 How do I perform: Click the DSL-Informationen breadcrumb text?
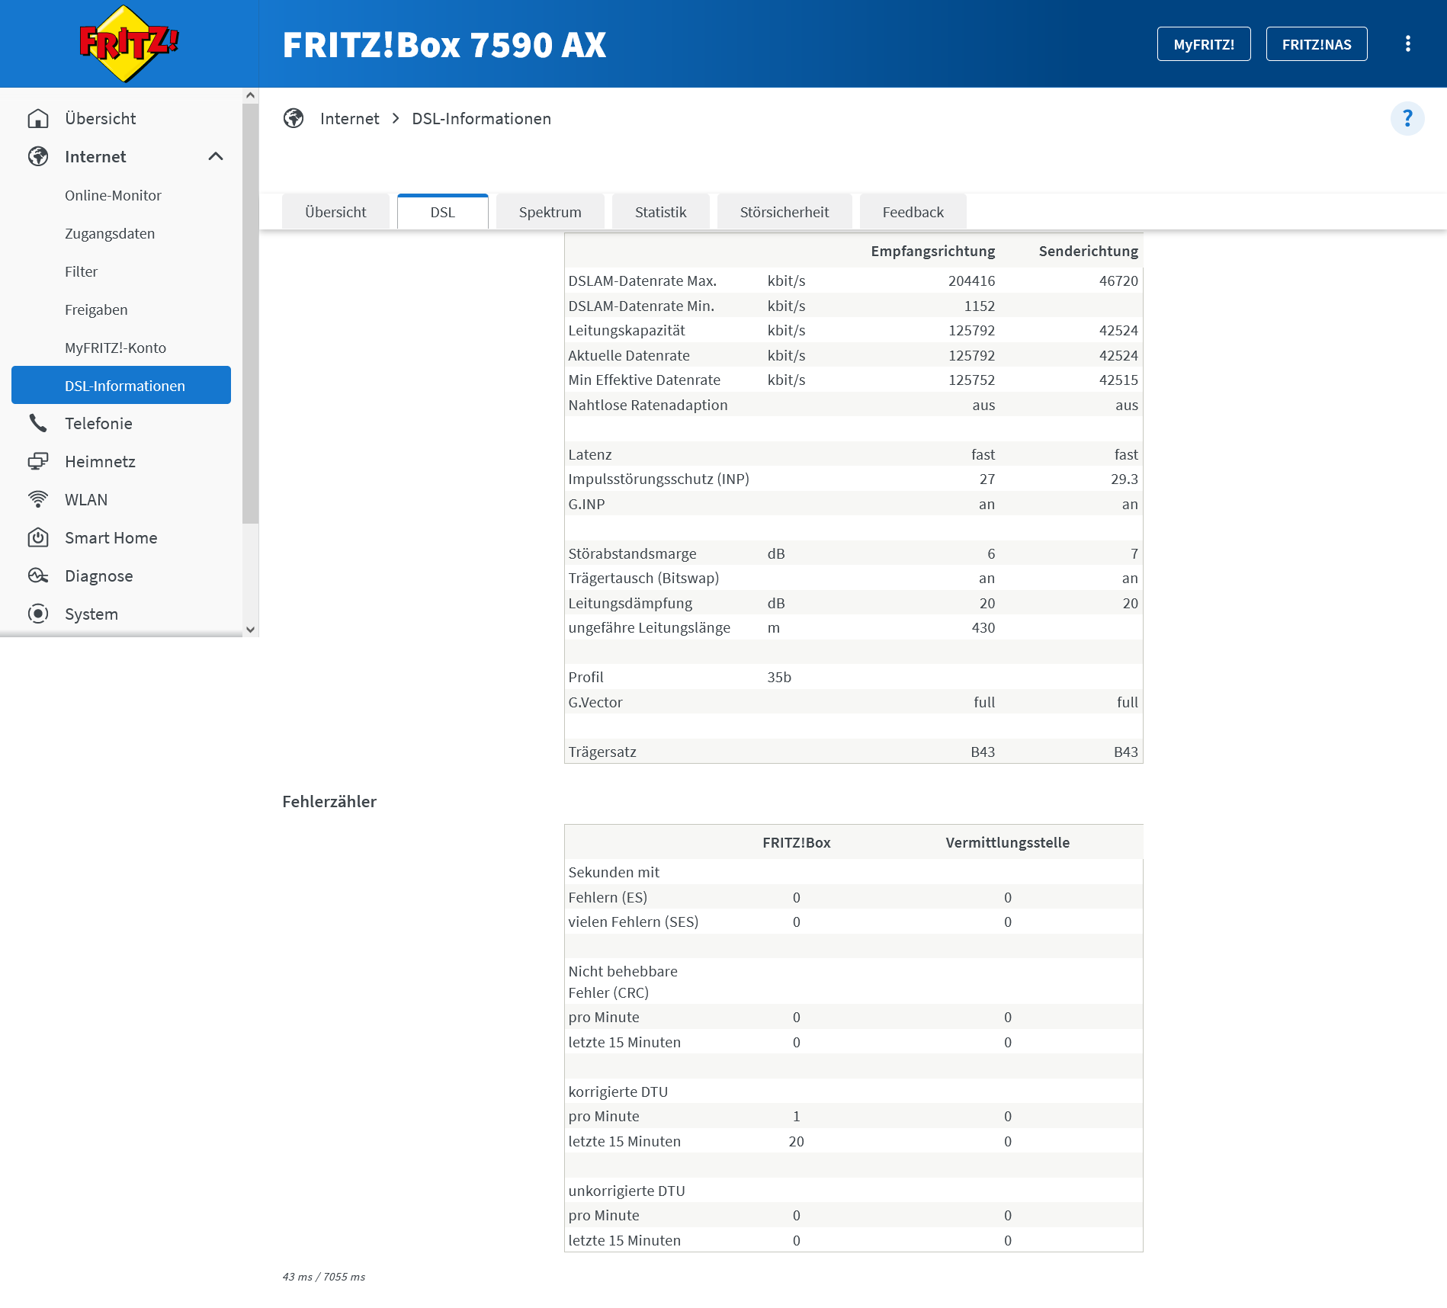(481, 118)
